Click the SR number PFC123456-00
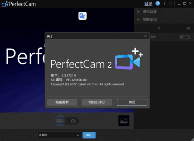 click(76, 80)
